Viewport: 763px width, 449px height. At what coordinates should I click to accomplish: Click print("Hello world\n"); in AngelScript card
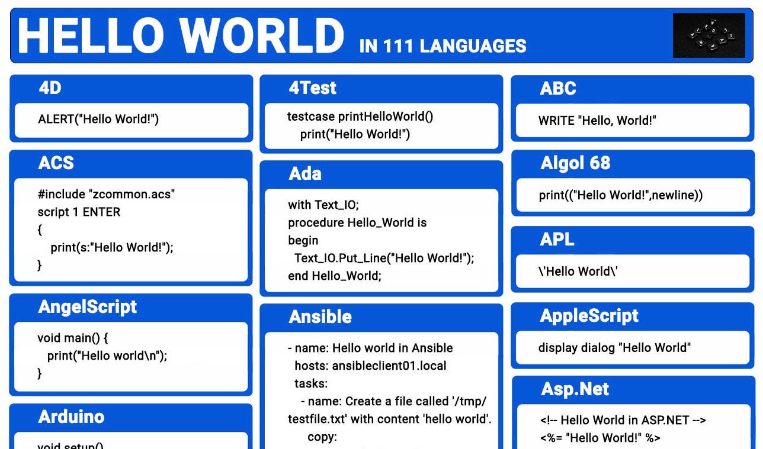click(x=107, y=356)
